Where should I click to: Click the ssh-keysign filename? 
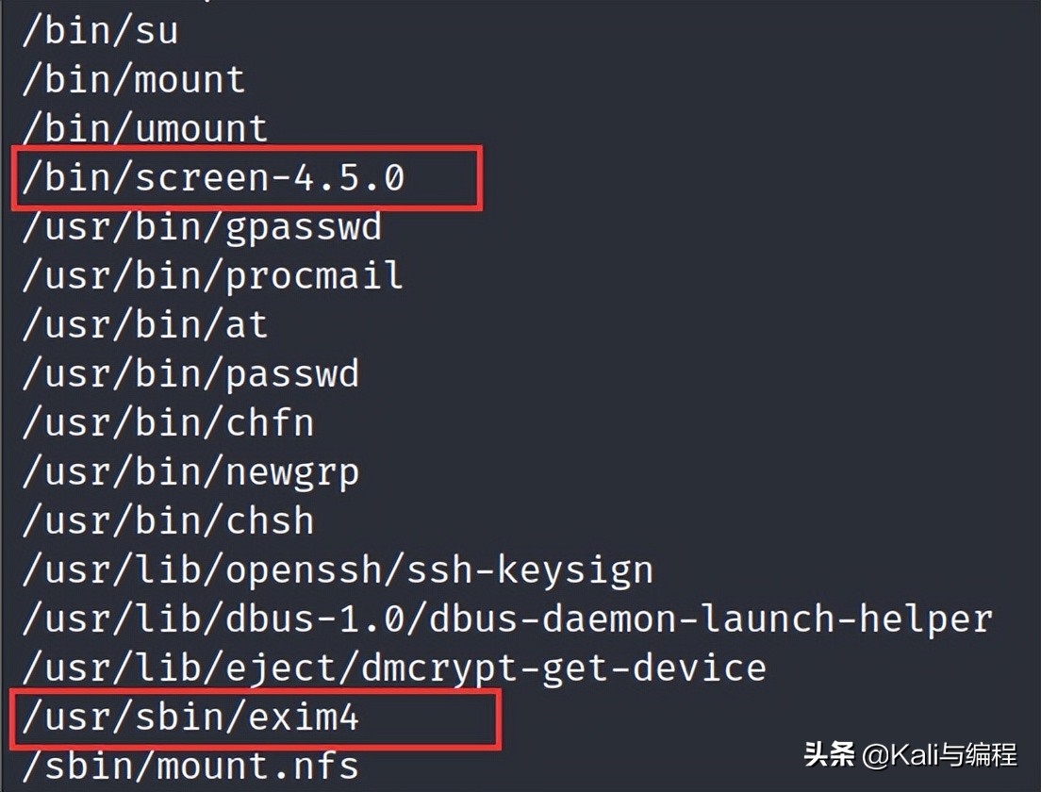(x=530, y=570)
